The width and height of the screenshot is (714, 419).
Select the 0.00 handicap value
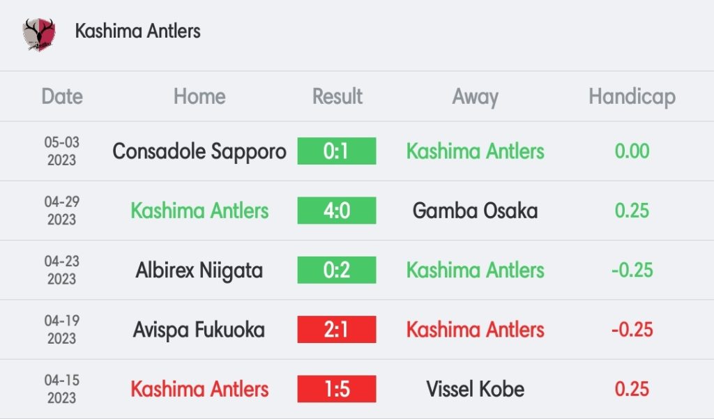[x=632, y=151]
